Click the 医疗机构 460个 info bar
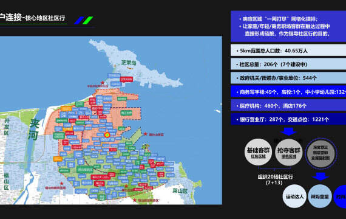 [x=288, y=106]
